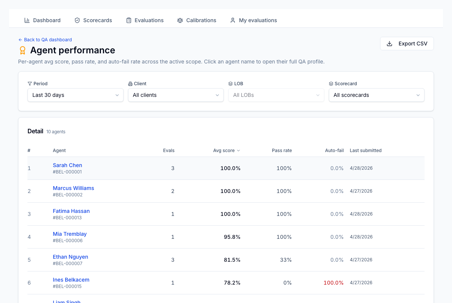
Task: Click the Client building icon
Action: pos(130,84)
